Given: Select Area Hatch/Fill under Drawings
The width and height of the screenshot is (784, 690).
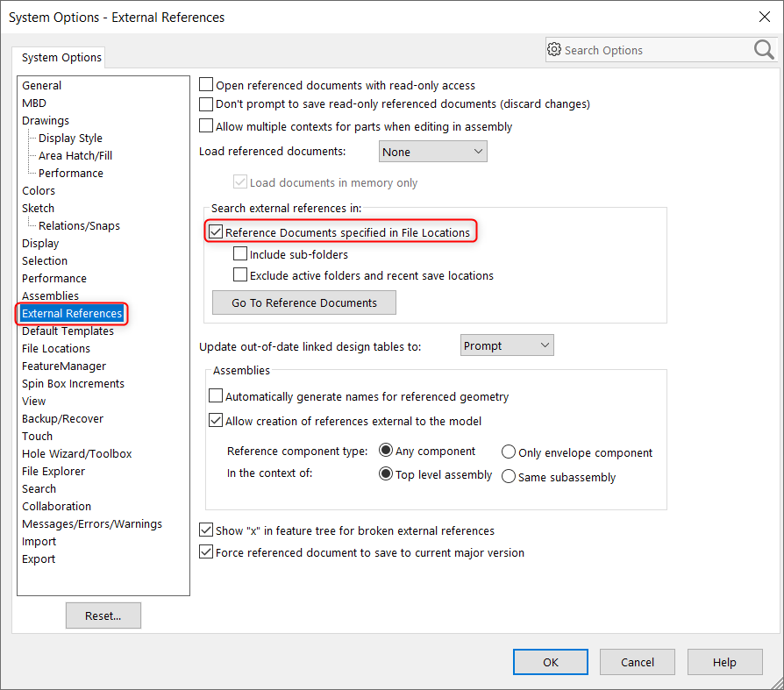Looking at the screenshot, I should pyautogui.click(x=75, y=155).
